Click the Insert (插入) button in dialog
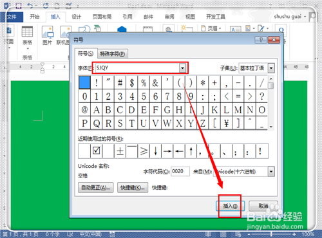Screen dimensions: 322x238 click(230, 206)
